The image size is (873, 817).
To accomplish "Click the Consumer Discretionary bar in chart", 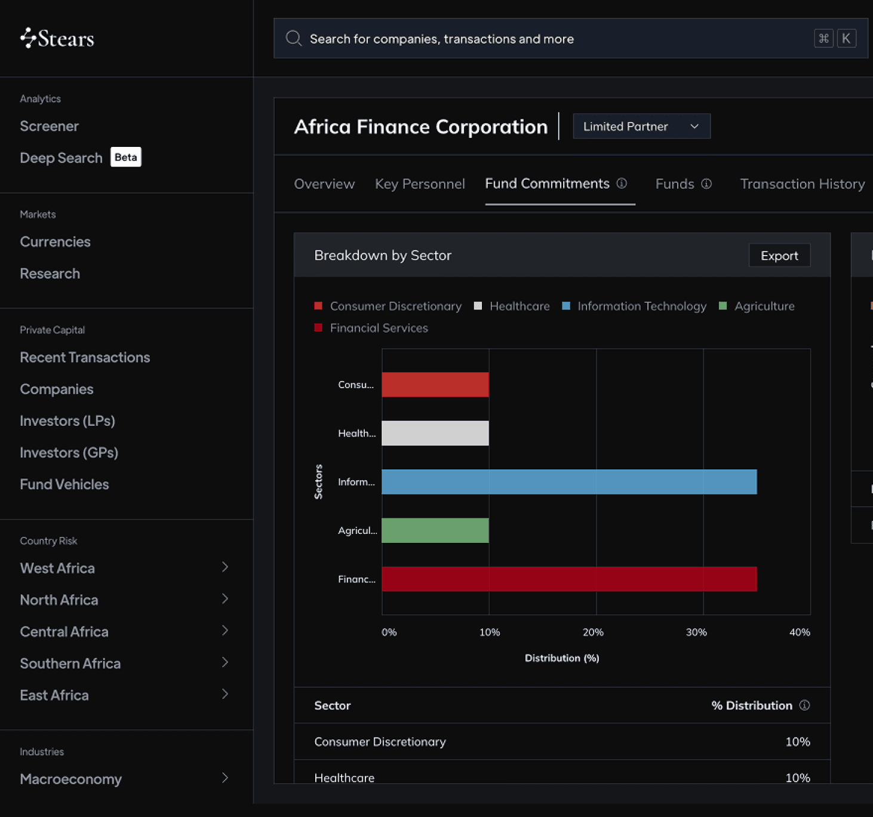I will click(435, 385).
